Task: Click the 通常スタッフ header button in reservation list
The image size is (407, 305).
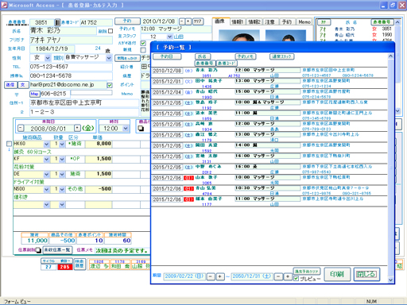Action: (x=282, y=56)
